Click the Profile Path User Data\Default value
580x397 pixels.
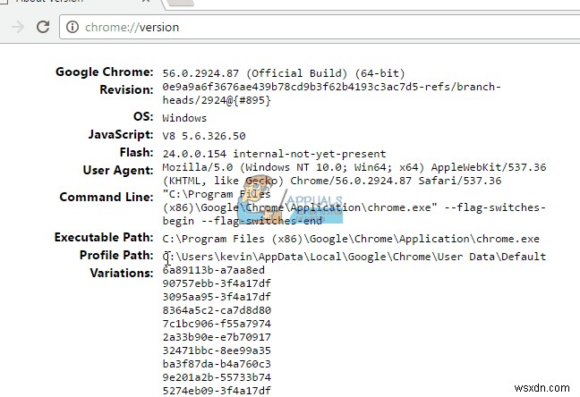(x=354, y=257)
